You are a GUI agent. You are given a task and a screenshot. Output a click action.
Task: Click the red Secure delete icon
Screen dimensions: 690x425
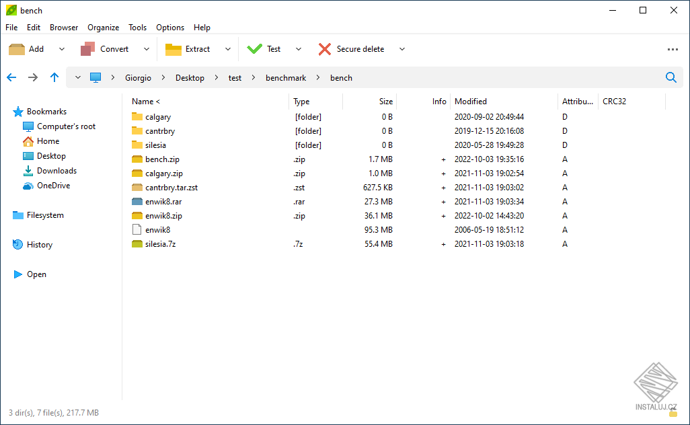tap(325, 49)
